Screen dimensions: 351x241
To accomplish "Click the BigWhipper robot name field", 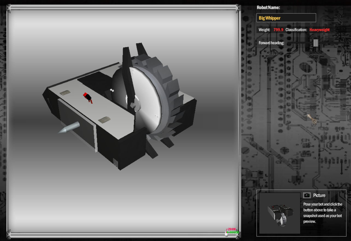I will [286, 18].
